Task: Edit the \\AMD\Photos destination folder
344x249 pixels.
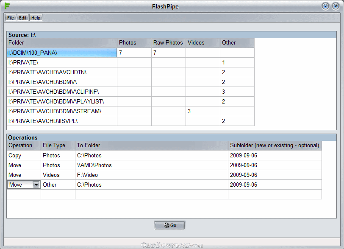Action: [x=152, y=165]
